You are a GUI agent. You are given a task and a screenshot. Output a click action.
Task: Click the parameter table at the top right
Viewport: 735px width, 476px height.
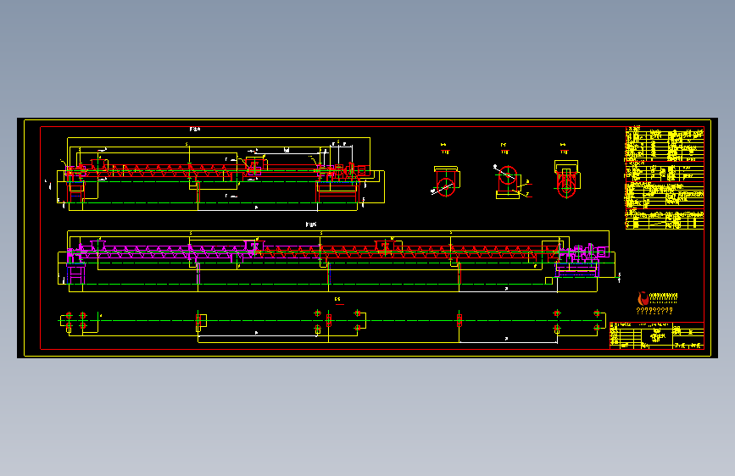pos(665,178)
